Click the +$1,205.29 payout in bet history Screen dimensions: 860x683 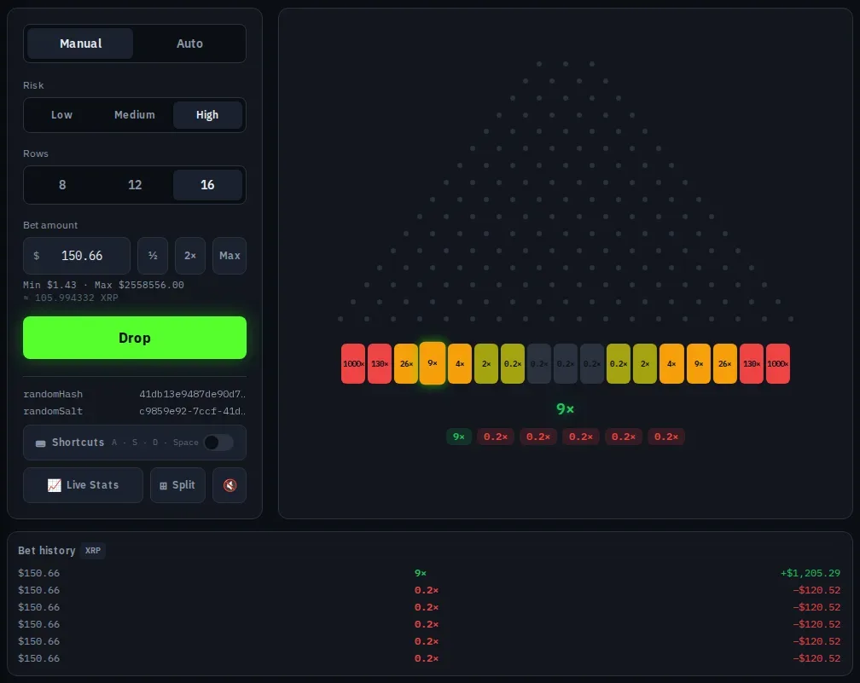coord(811,573)
